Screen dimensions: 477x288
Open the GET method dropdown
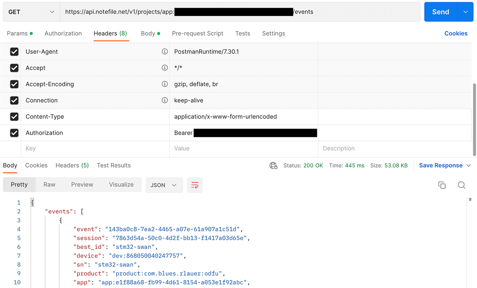coord(31,12)
